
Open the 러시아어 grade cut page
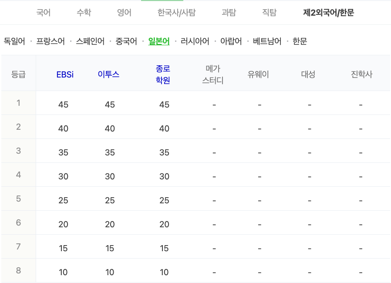194,41
